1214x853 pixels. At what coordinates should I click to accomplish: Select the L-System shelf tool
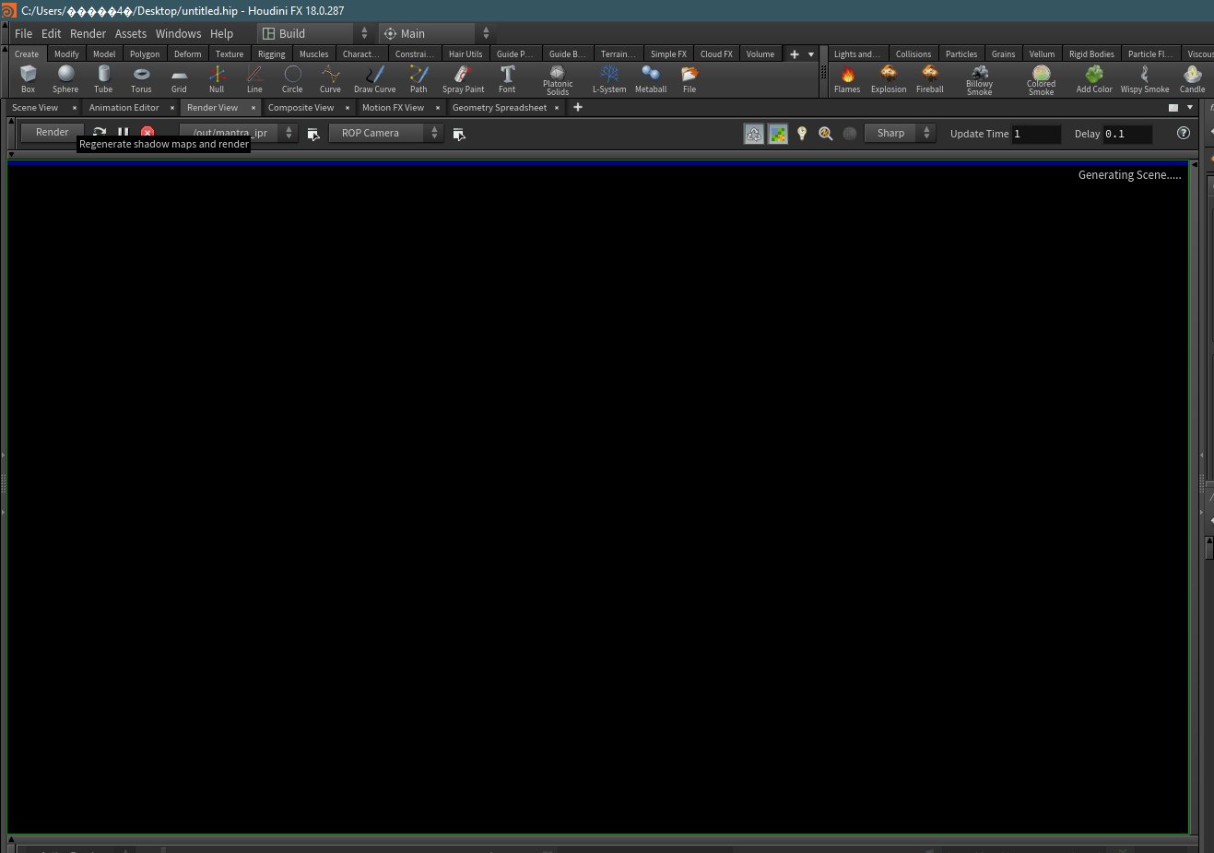[x=609, y=78]
